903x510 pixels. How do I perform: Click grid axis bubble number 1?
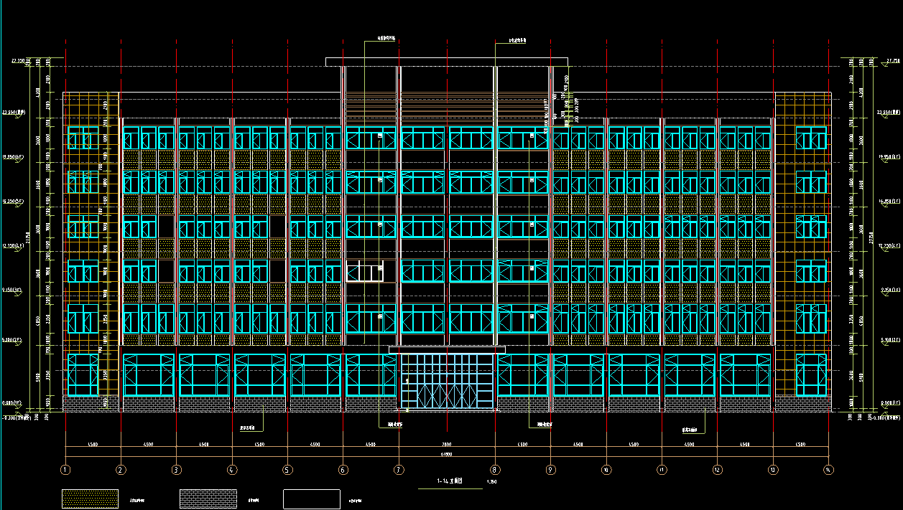[65, 471]
